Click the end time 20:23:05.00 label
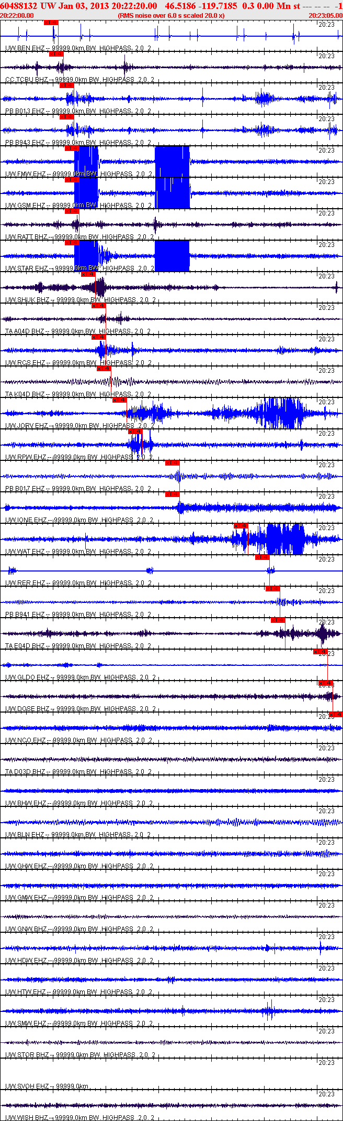Viewport: 343px width, 1121px height. [325, 15]
